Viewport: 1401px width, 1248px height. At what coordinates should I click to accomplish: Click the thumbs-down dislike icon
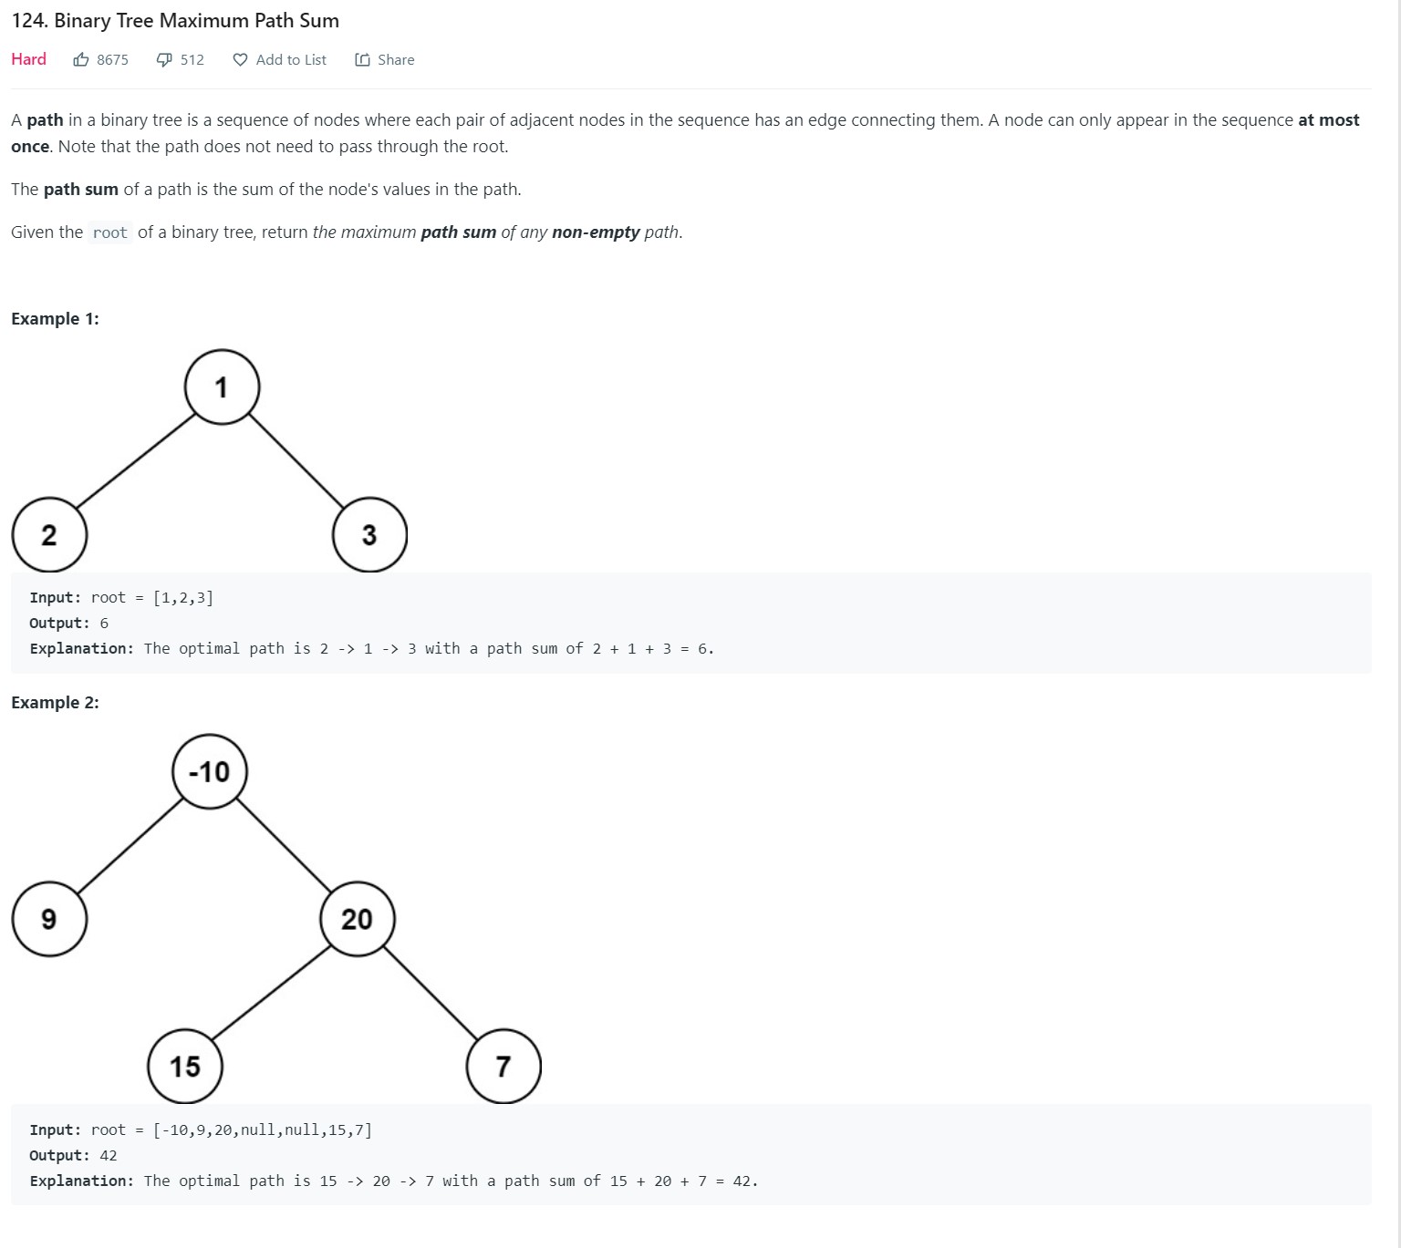point(164,60)
